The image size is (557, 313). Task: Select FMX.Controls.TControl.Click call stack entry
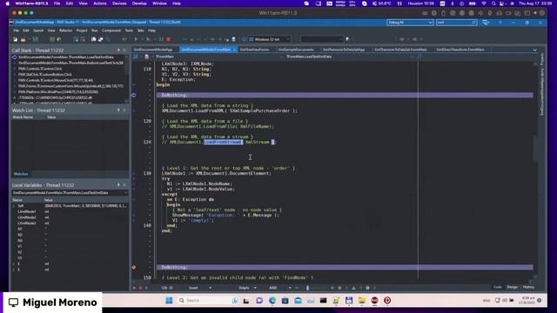[40, 69]
